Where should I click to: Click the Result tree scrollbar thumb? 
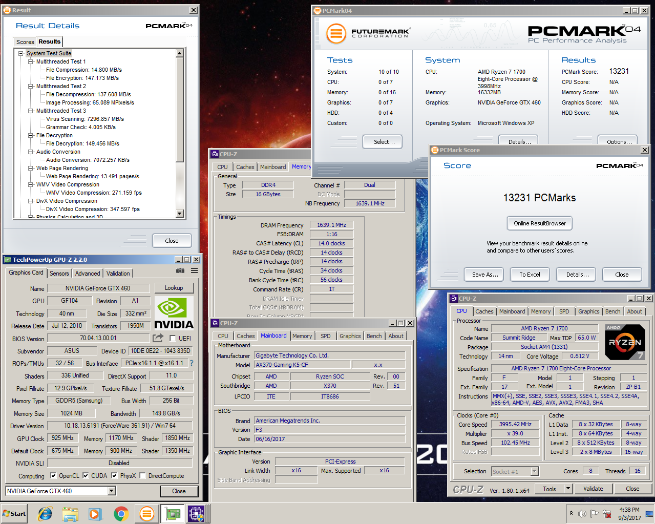point(180,110)
